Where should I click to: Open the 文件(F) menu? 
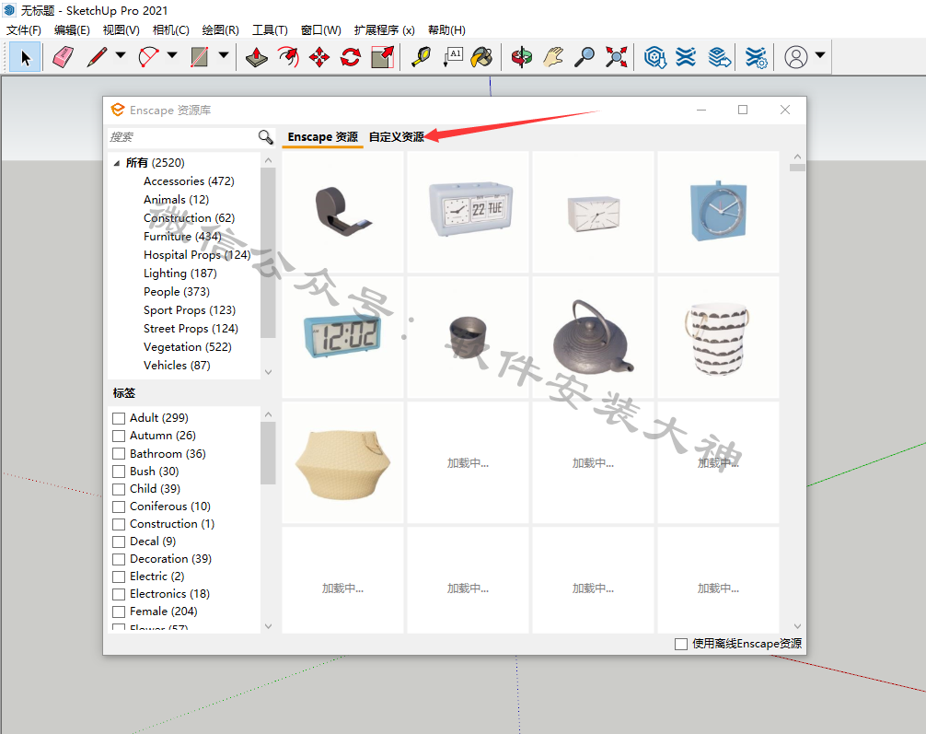(x=24, y=30)
